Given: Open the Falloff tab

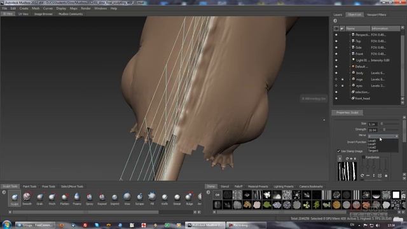Looking at the screenshot, I should coord(238,186).
